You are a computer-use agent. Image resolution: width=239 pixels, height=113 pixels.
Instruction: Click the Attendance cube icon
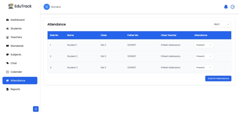point(7,81)
